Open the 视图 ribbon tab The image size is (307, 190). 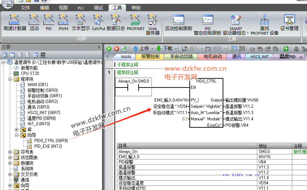[63, 8]
